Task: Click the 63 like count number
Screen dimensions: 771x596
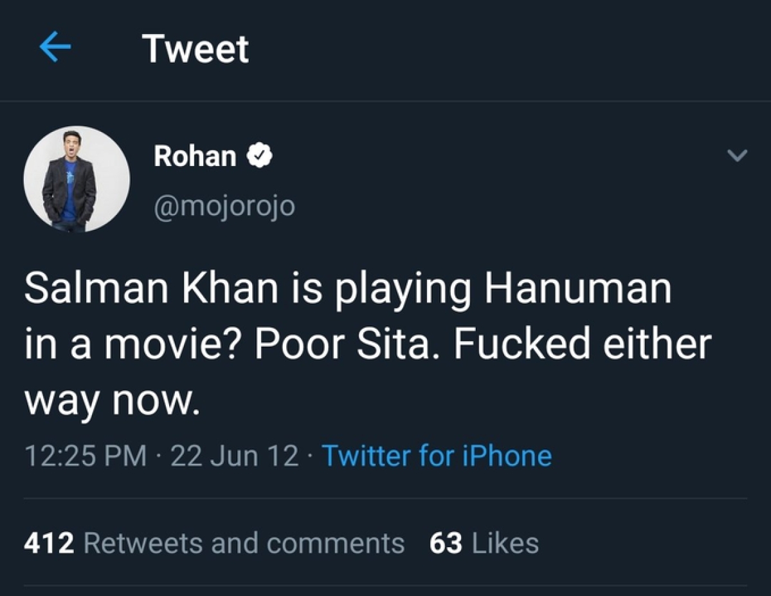Action: [446, 543]
